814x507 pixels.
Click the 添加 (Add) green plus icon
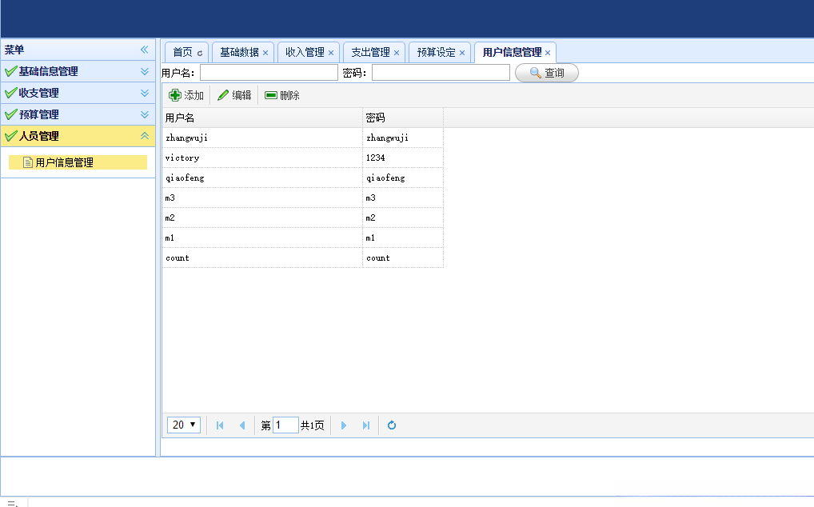pos(176,94)
